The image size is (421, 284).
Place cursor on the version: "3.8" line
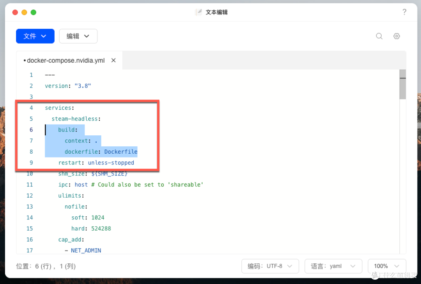tap(68, 86)
